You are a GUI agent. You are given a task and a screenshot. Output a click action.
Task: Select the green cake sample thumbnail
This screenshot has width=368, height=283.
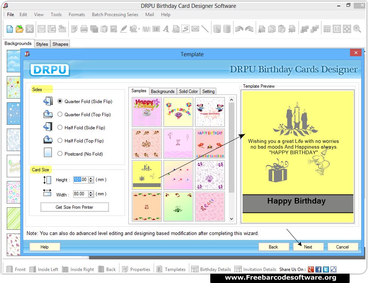(x=178, y=207)
